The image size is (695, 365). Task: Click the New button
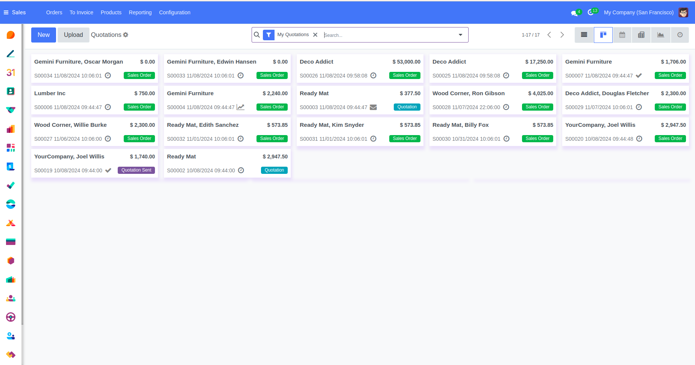[x=44, y=35]
